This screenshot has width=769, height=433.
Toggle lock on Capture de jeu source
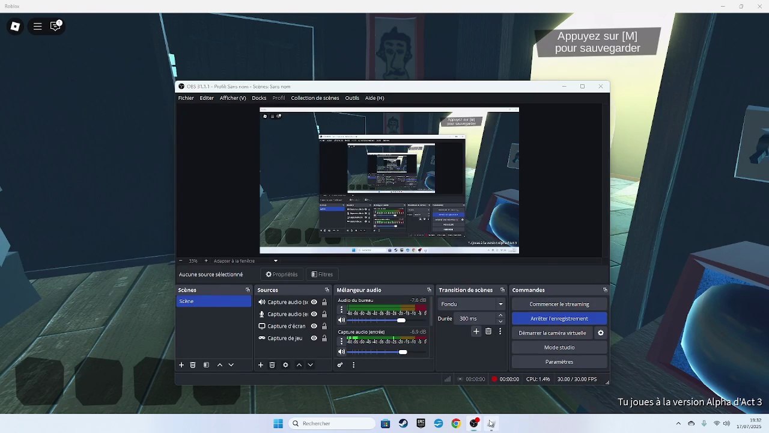(x=324, y=338)
